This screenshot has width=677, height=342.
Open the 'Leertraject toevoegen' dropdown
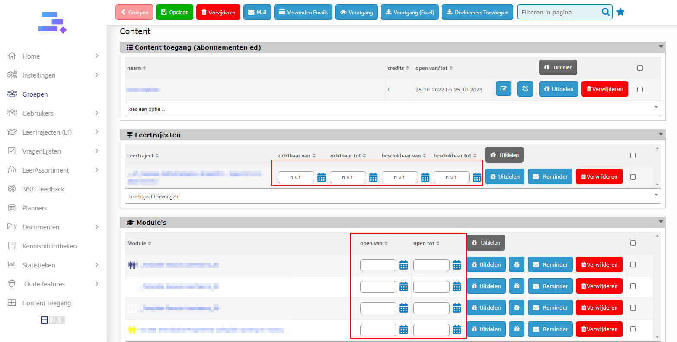pos(392,197)
